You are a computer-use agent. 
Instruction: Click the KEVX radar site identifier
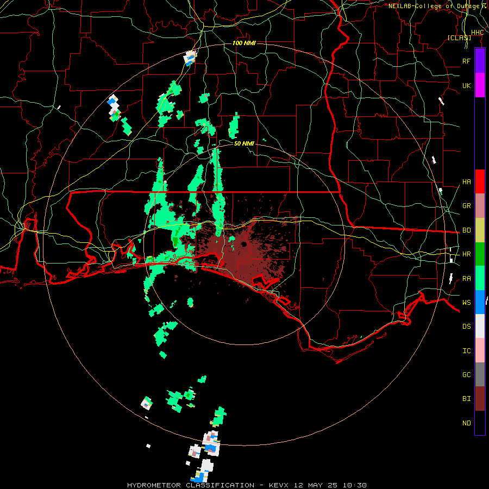click(x=280, y=485)
